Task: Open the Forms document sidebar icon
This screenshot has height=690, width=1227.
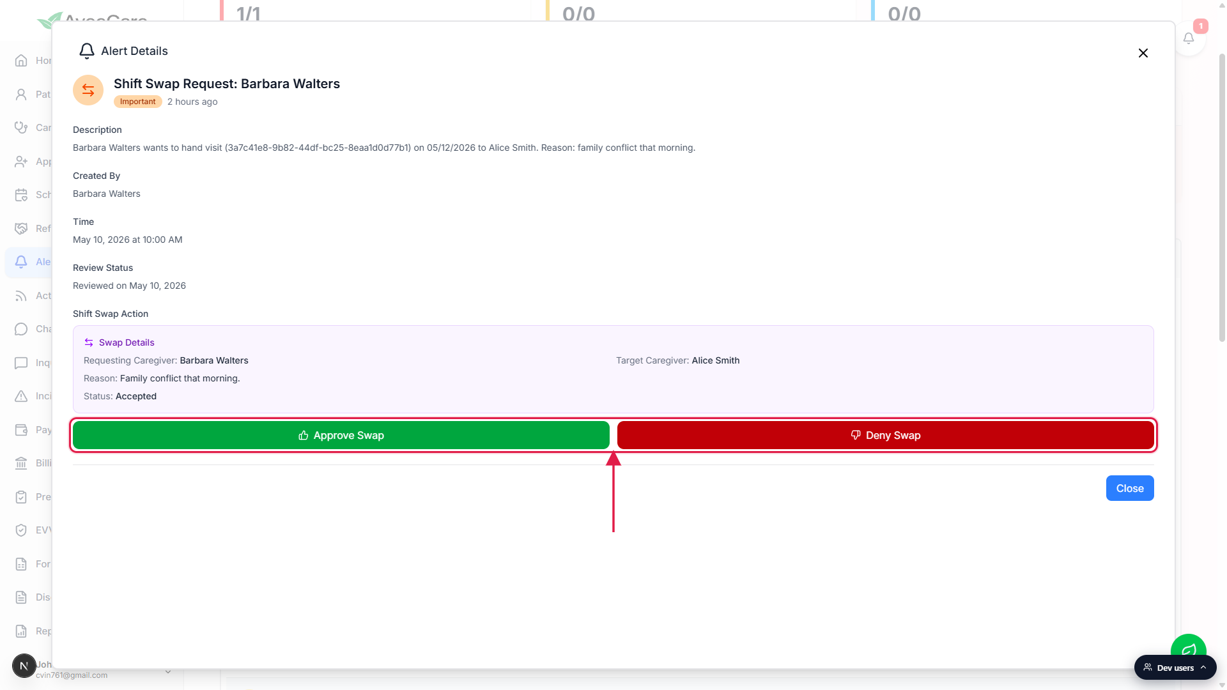Action: pos(21,564)
